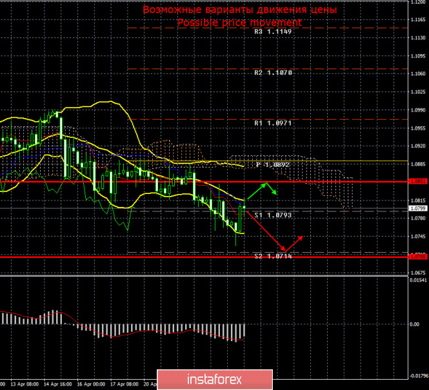
Task: Click the S1 1.0793 support label
Action: (x=273, y=215)
